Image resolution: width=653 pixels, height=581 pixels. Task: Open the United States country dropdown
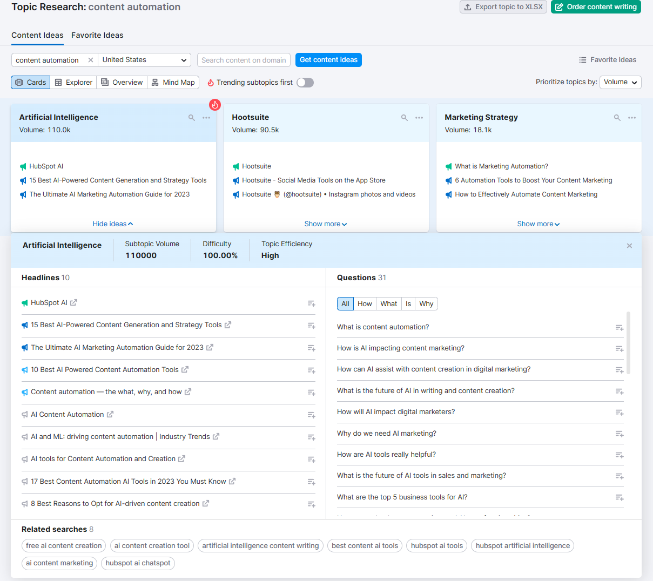coord(145,60)
